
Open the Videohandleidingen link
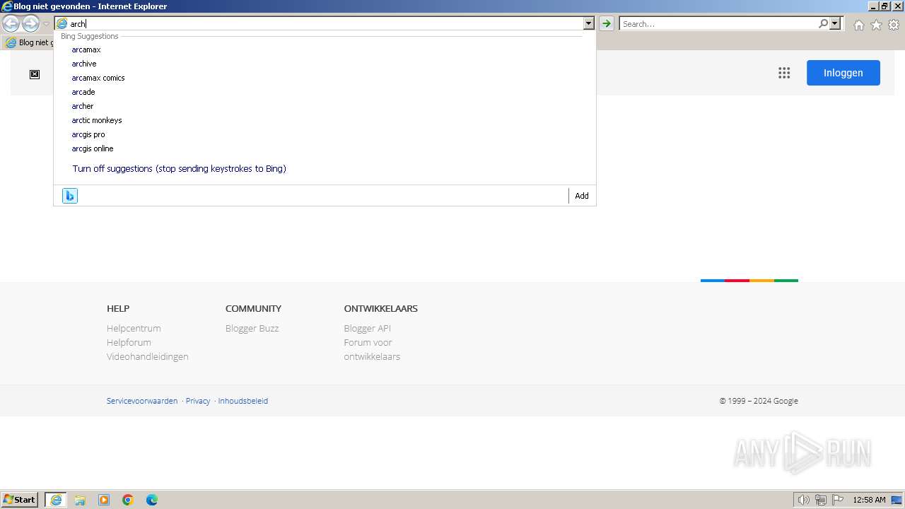pyautogui.click(x=148, y=356)
